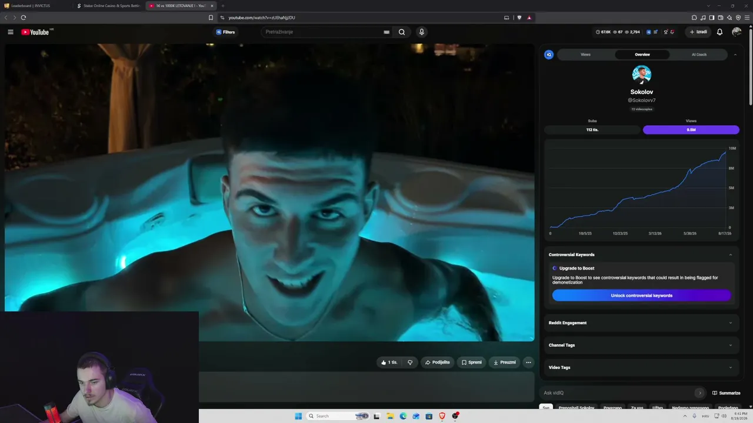Expand the Channel Tags section
Image resolution: width=753 pixels, height=423 pixels.
pos(642,345)
